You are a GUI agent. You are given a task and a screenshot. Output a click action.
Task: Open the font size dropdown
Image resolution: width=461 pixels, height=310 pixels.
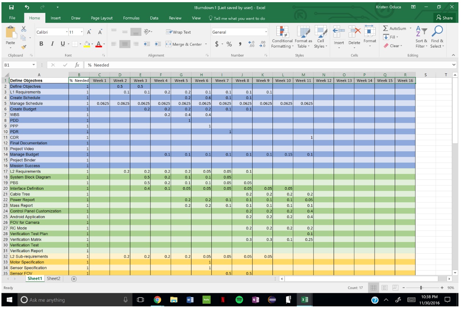click(82, 32)
